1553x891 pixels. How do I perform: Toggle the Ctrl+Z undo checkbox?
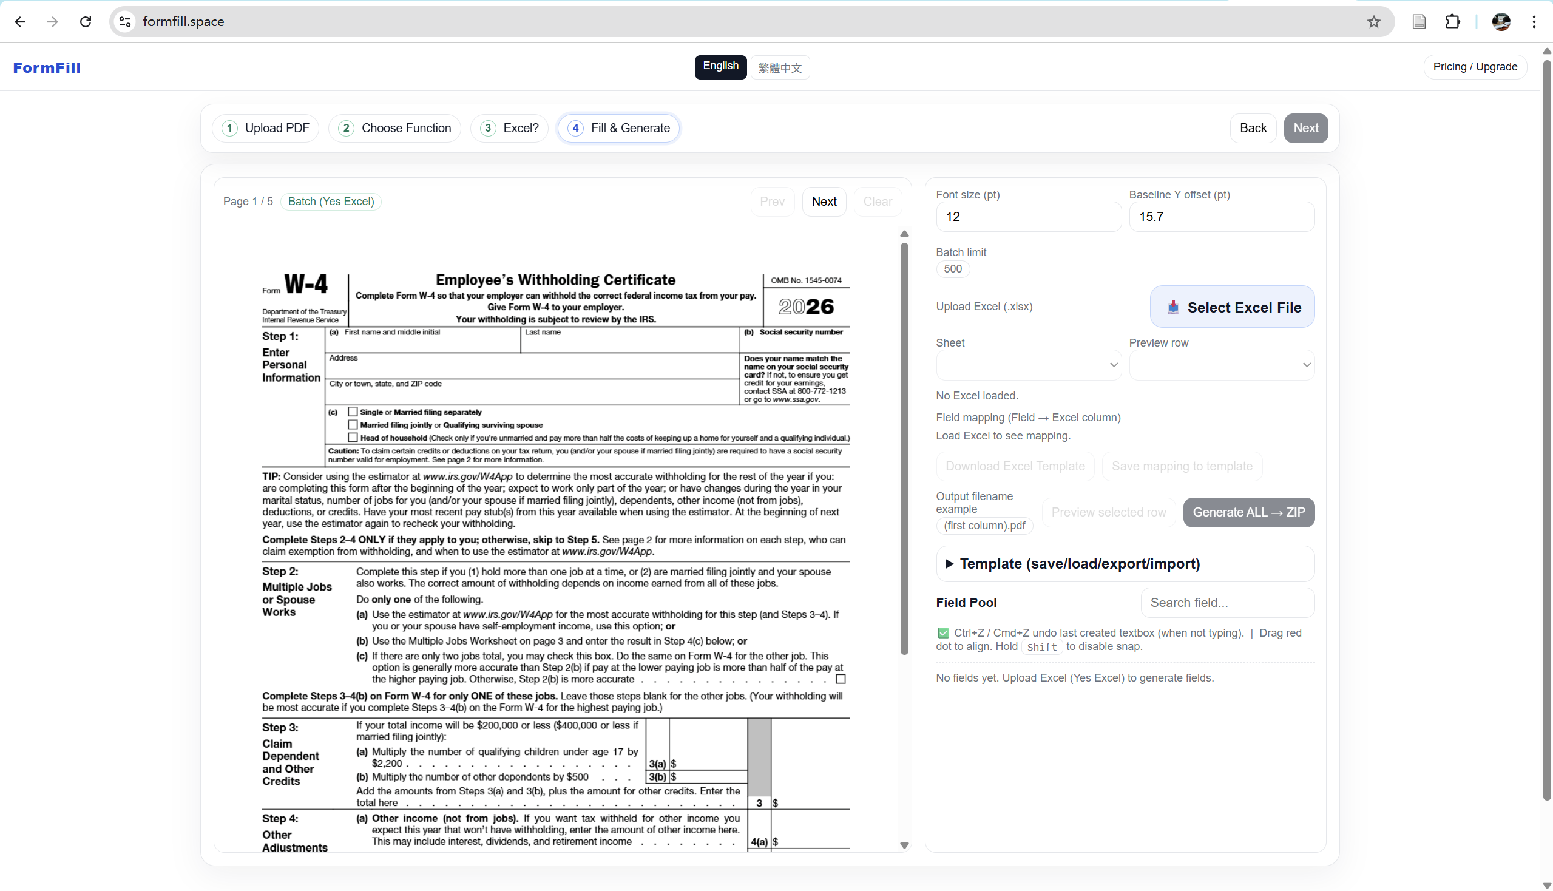pyautogui.click(x=944, y=633)
